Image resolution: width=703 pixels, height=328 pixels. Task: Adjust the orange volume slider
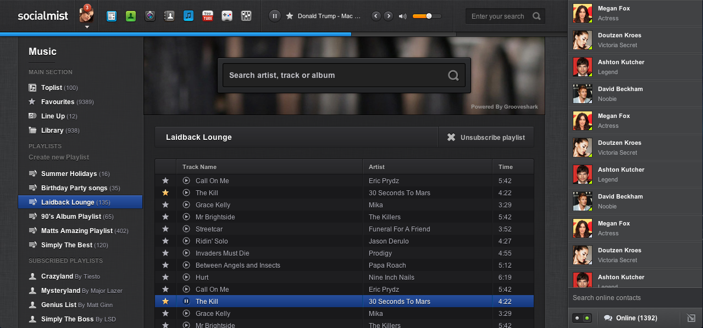(427, 16)
